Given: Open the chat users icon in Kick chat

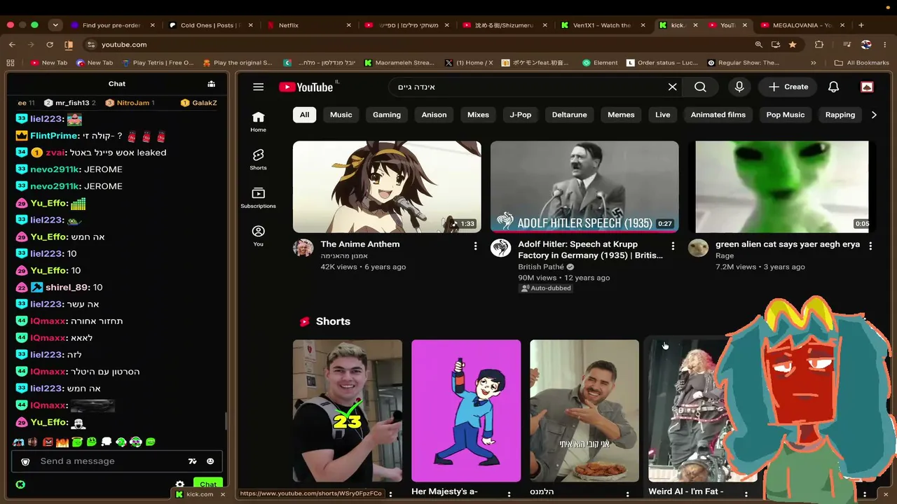Looking at the screenshot, I should 211,84.
